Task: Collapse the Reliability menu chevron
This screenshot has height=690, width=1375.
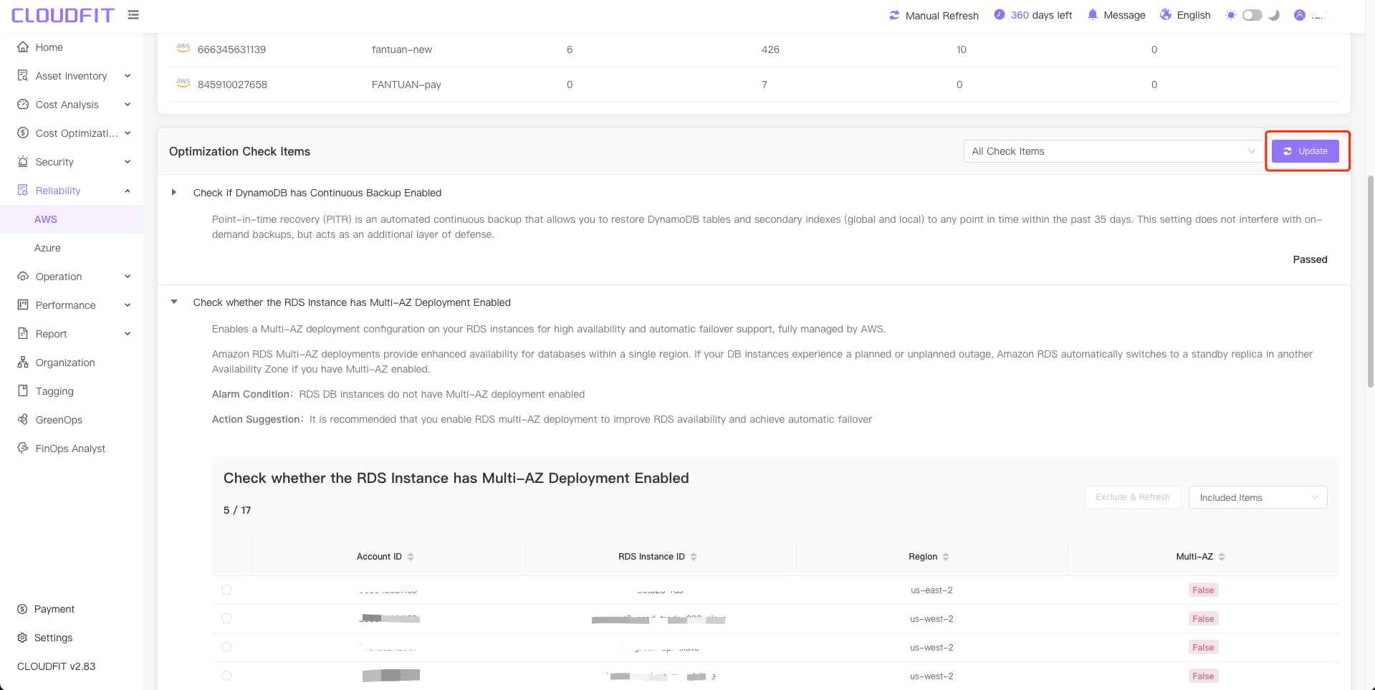Action: coord(128,191)
